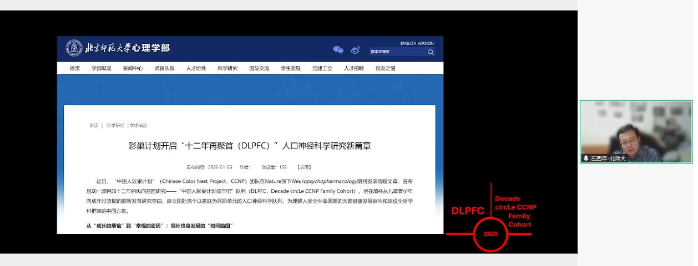This screenshot has height=266, width=698.
Task: Click the 首页 breadcrumb link
Action: coord(94,126)
